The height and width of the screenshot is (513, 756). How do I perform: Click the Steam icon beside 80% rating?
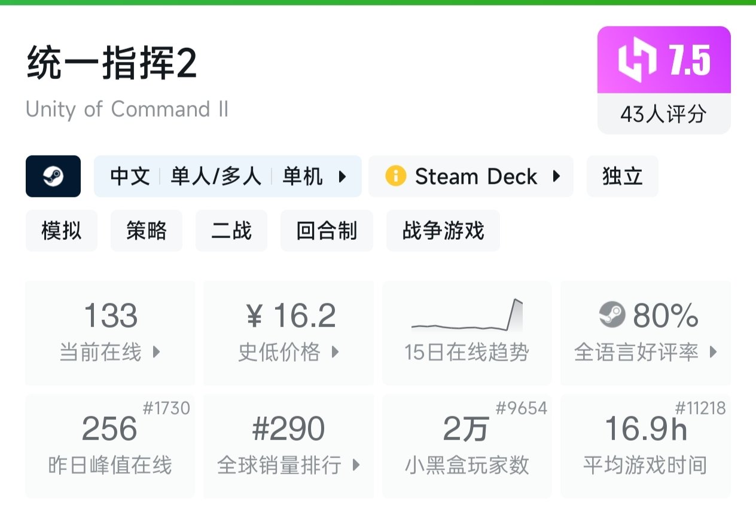(x=612, y=315)
